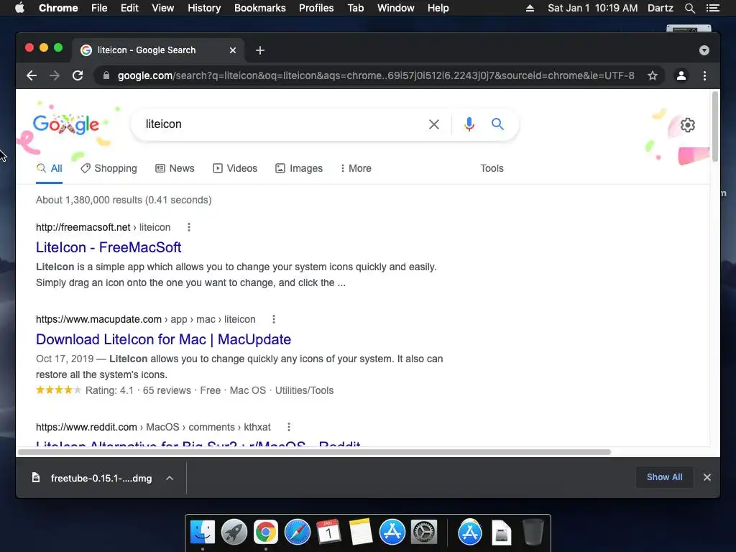The image size is (736, 552).
Task: Click the macupdate.com URL breadcrumb
Action: (x=146, y=319)
